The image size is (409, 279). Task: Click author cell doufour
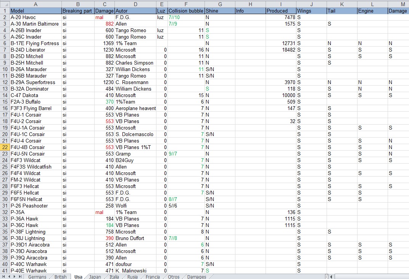click(x=135, y=264)
